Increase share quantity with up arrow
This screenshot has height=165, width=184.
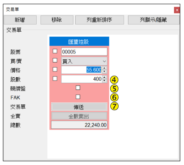pyautogui.click(x=104, y=77)
